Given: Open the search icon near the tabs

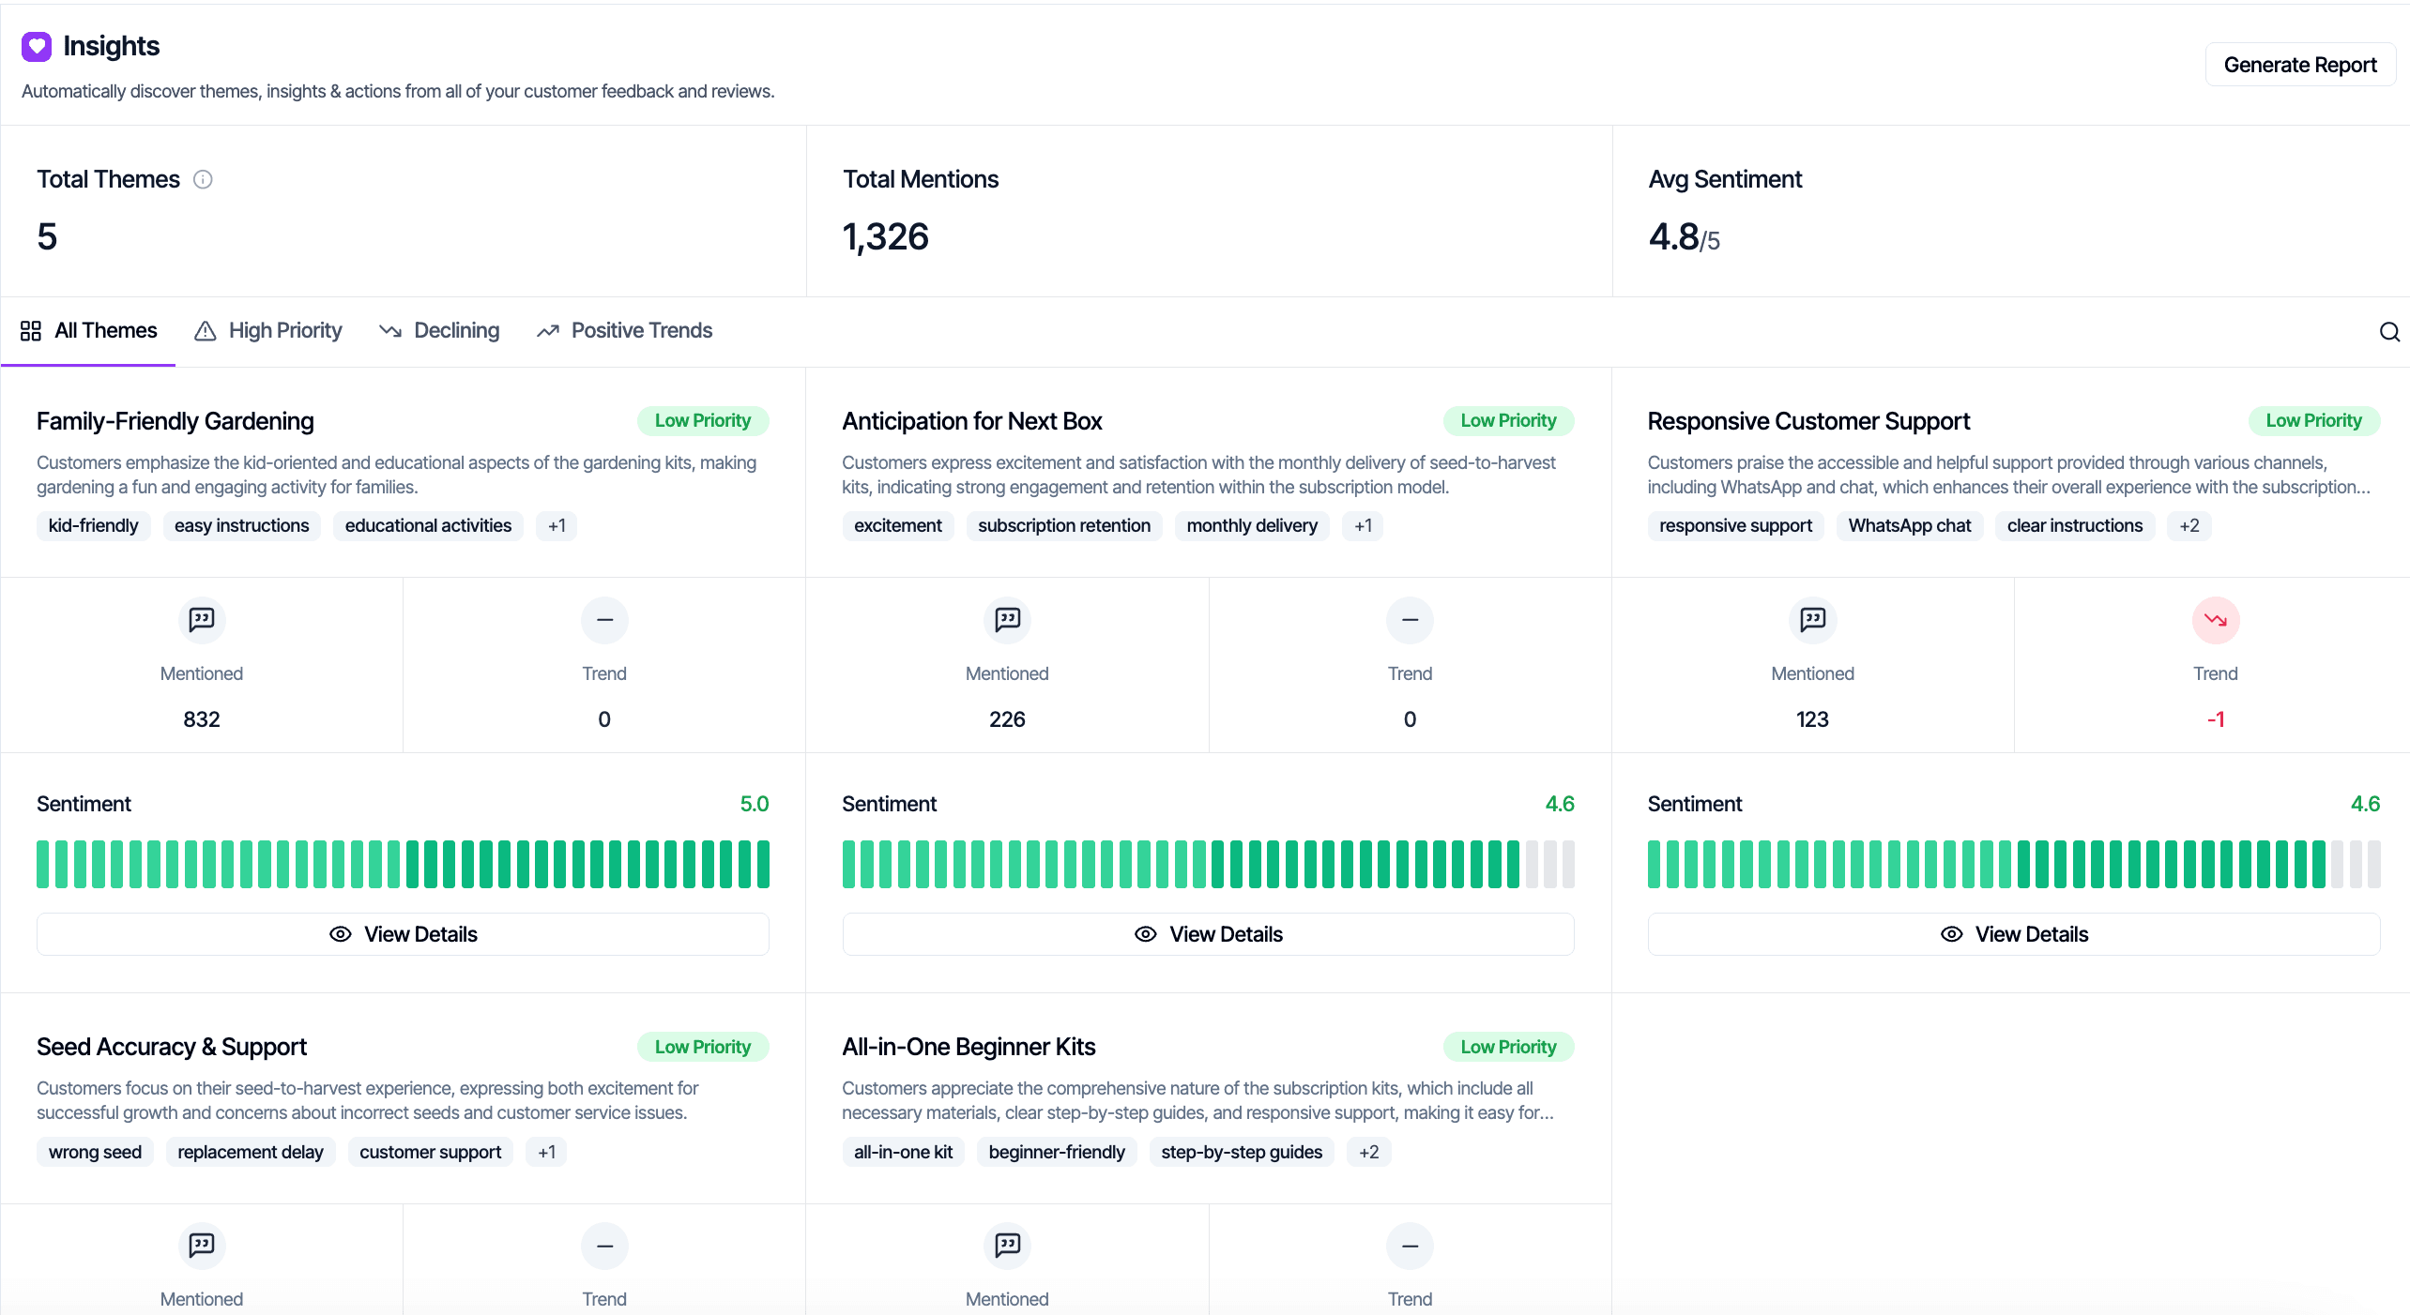Looking at the screenshot, I should [2389, 331].
